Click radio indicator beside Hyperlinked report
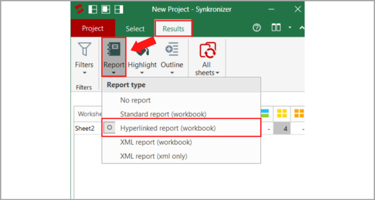Screen dimensions: 375x200 tap(109, 128)
